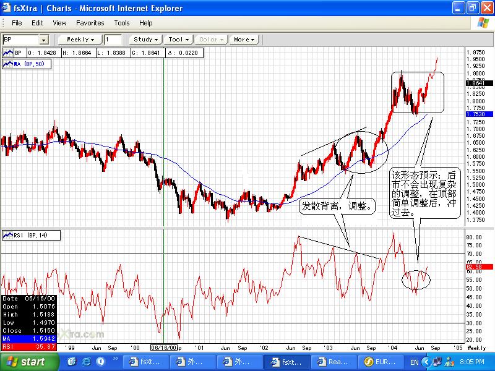Image resolution: width=495 pixels, height=371 pixels.
Task: Click the RSI (BP,14) indicator icon
Action: [x=8, y=236]
